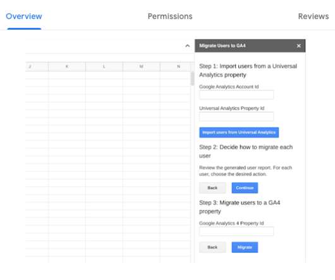Click the Back button under Step 3
335x280 pixels.
(x=212, y=247)
